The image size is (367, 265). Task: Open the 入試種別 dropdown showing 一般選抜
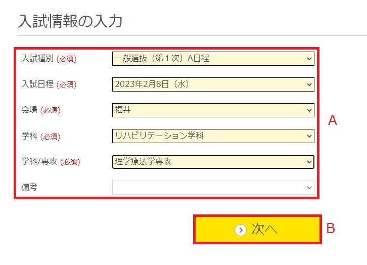(213, 59)
